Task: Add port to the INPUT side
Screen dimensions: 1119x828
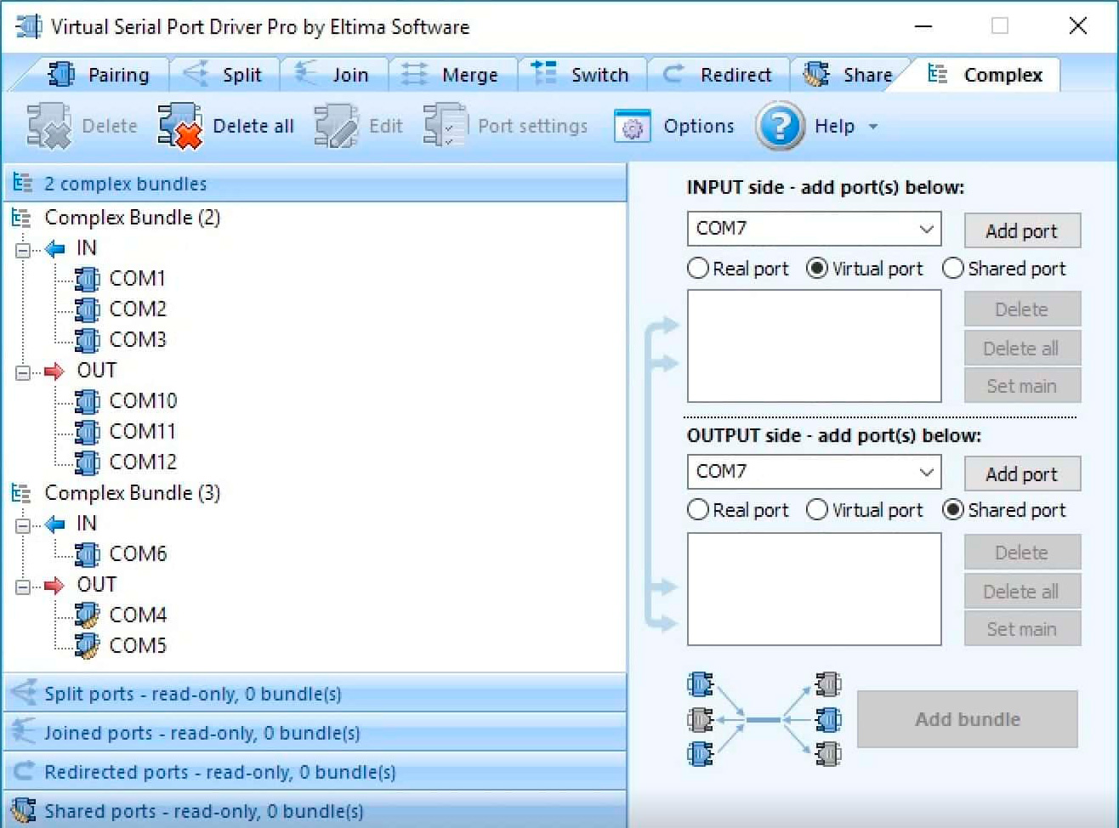Action: click(1022, 231)
